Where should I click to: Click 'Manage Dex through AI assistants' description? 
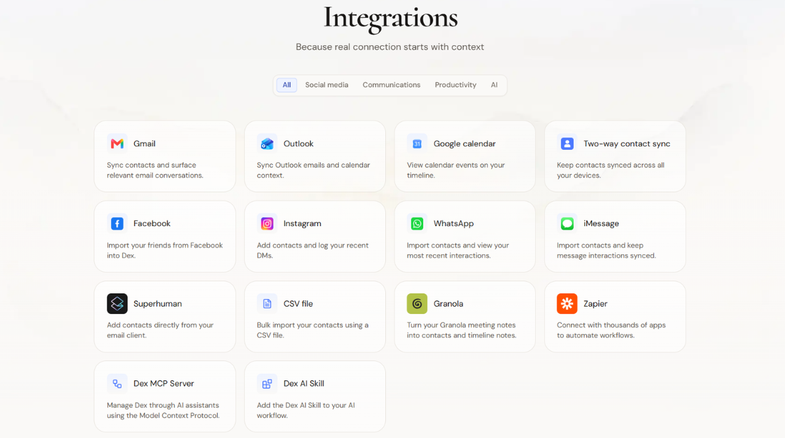tap(163, 411)
